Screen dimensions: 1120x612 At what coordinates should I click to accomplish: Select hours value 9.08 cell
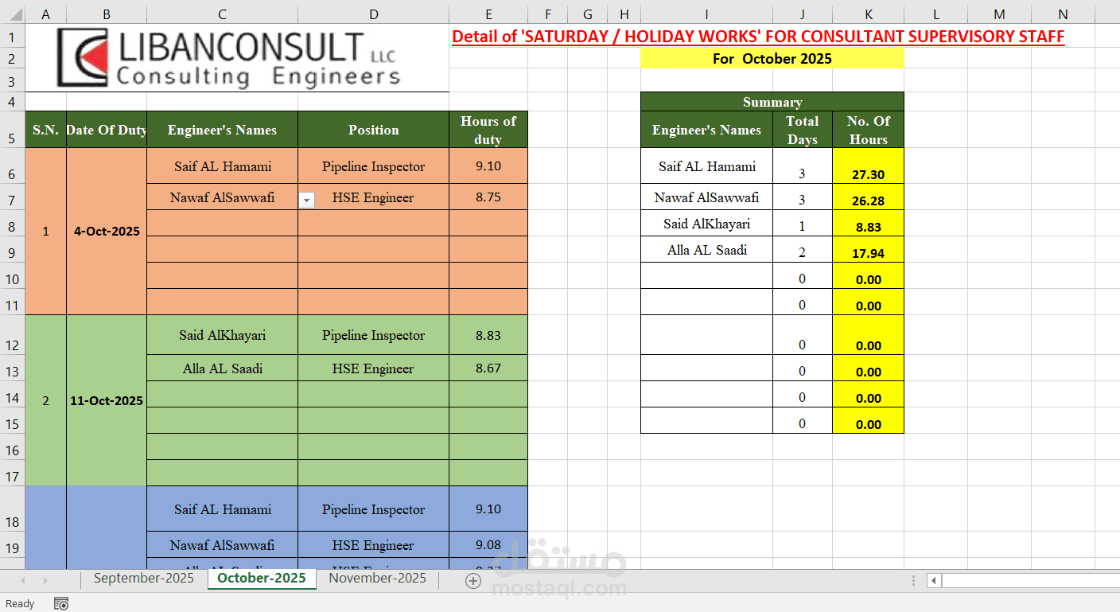[x=488, y=545]
